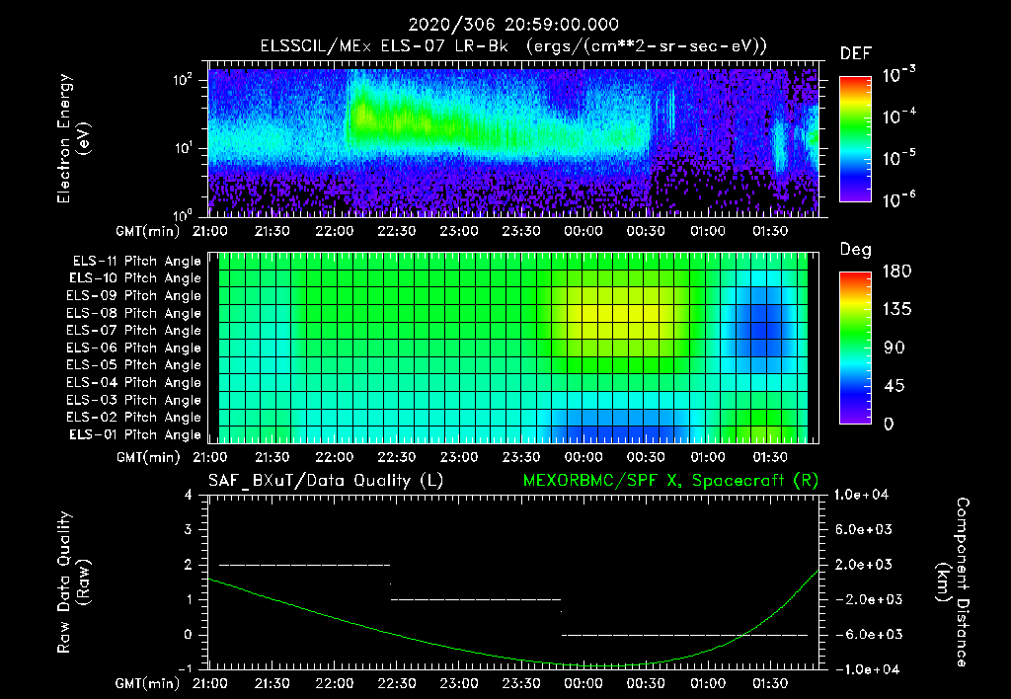Viewport: 1011px width, 699px height.
Task: Click the Deg pitch angle color bar
Action: click(x=855, y=349)
